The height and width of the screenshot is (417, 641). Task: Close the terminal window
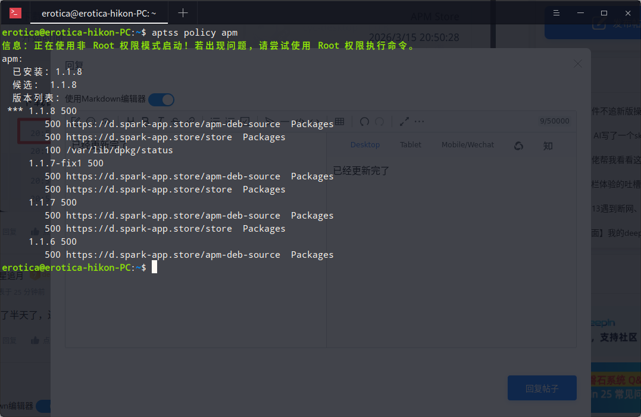click(628, 13)
